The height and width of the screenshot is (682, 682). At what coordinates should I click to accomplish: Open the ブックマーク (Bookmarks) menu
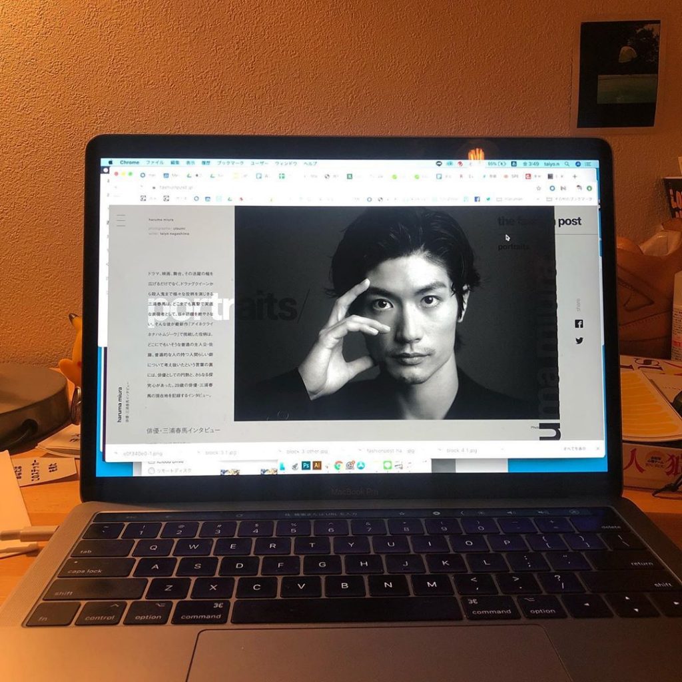coord(230,163)
